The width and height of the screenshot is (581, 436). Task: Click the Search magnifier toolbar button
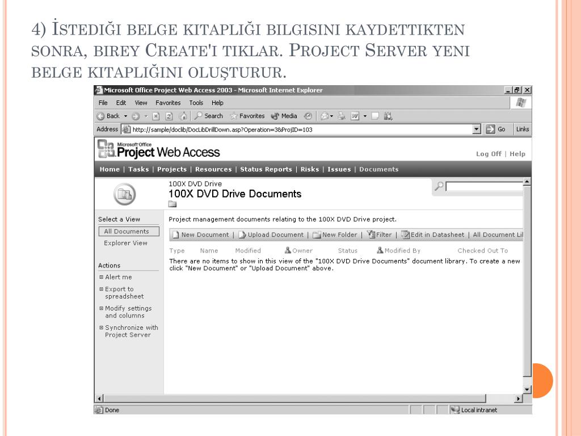tap(209, 116)
